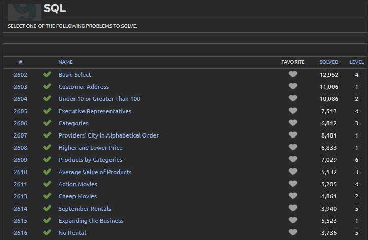The width and height of the screenshot is (368, 240).
Task: Open Expanding the Business problem
Action: (91, 221)
